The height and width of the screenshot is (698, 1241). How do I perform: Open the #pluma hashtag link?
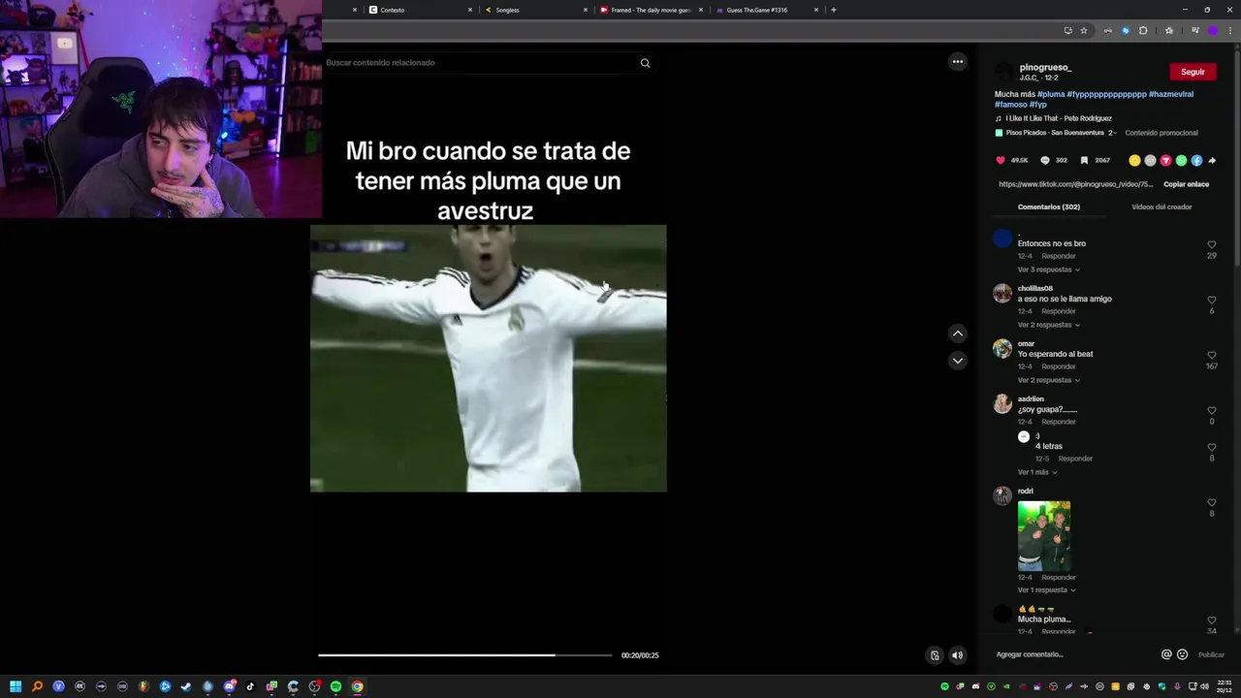coord(1051,94)
